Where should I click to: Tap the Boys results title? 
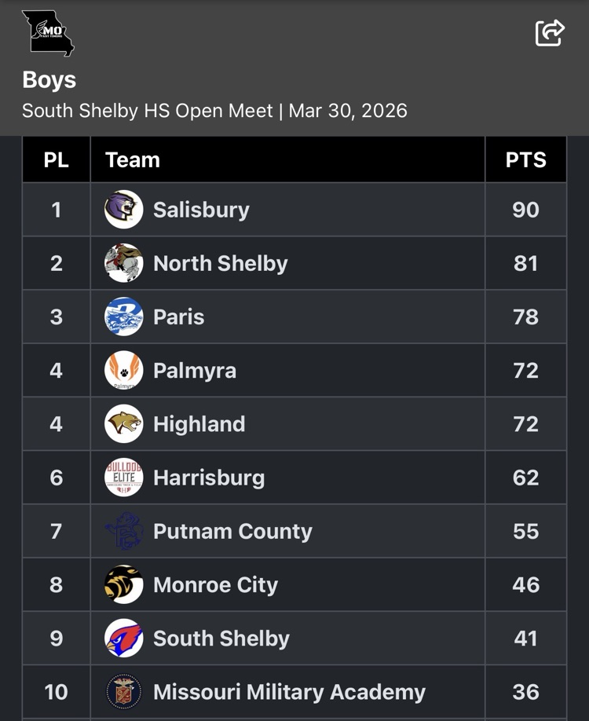tap(49, 79)
